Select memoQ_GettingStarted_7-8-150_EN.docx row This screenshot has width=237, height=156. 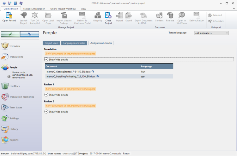coord(68,72)
